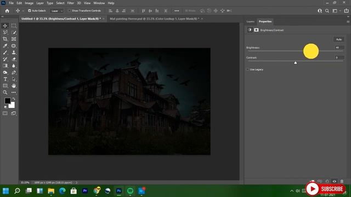Image resolution: width=351 pixels, height=197 pixels.
Task: Click the Auto button in Properties
Action: [339, 39]
